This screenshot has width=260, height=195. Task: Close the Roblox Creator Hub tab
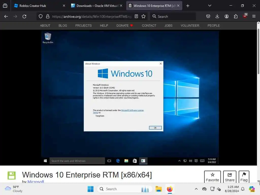coord(64,6)
